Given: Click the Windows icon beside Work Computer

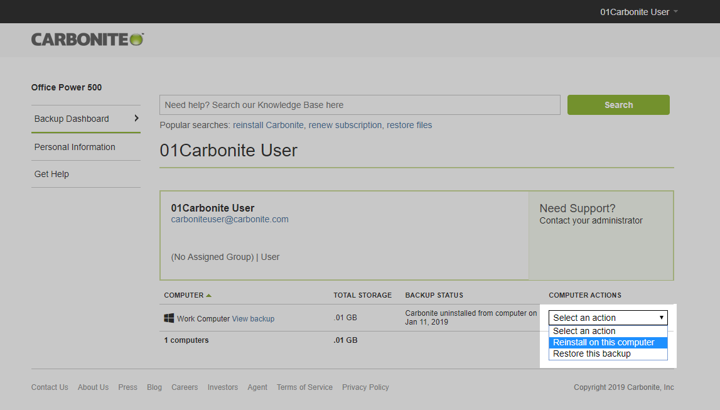Looking at the screenshot, I should (x=169, y=318).
